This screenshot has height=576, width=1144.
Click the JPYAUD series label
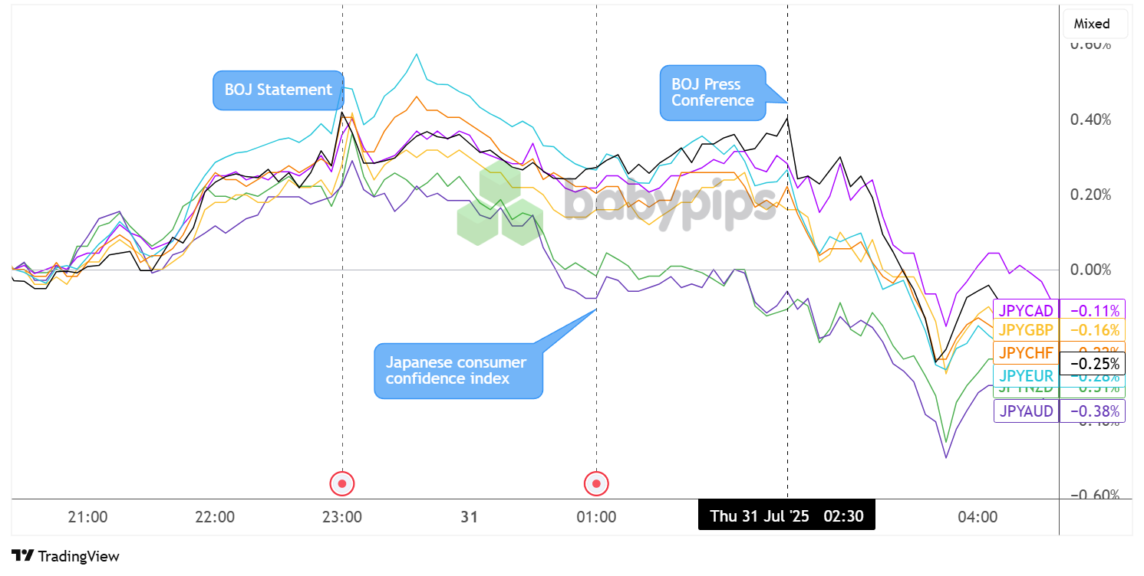click(1026, 411)
